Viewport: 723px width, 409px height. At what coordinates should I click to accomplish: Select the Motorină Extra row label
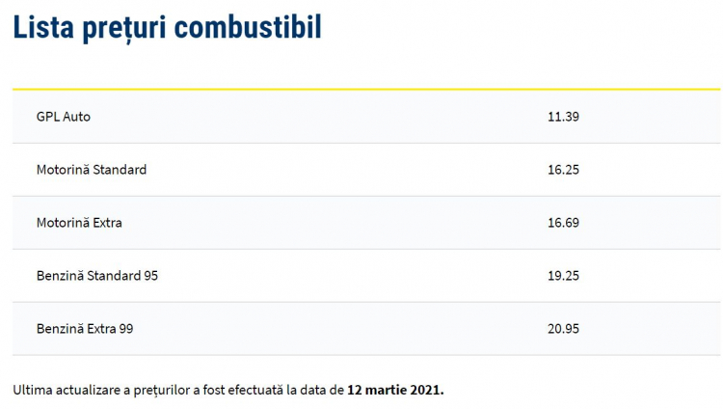point(79,223)
